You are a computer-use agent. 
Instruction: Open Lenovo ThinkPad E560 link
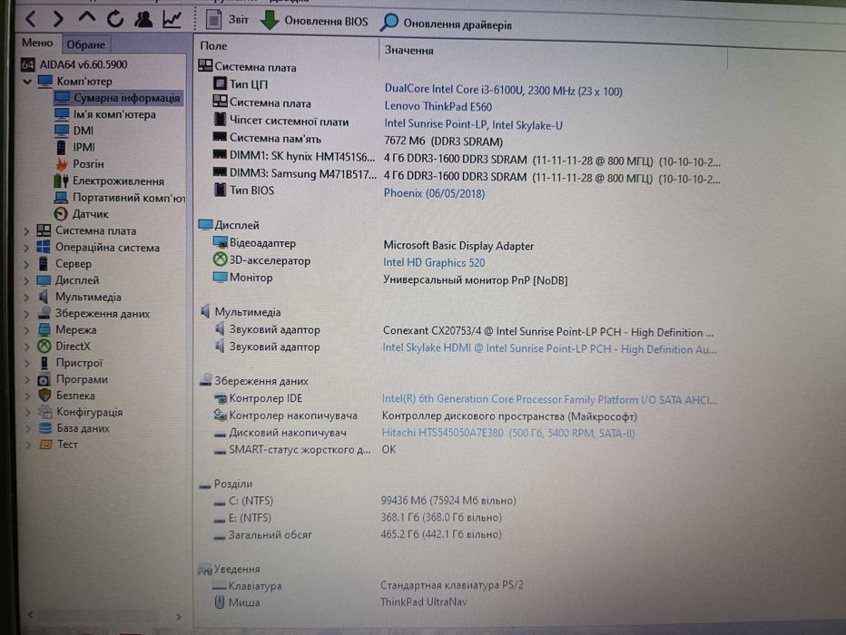[438, 107]
